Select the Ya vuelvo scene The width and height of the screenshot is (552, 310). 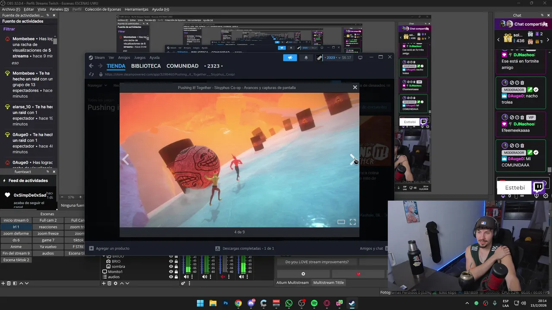(48, 247)
